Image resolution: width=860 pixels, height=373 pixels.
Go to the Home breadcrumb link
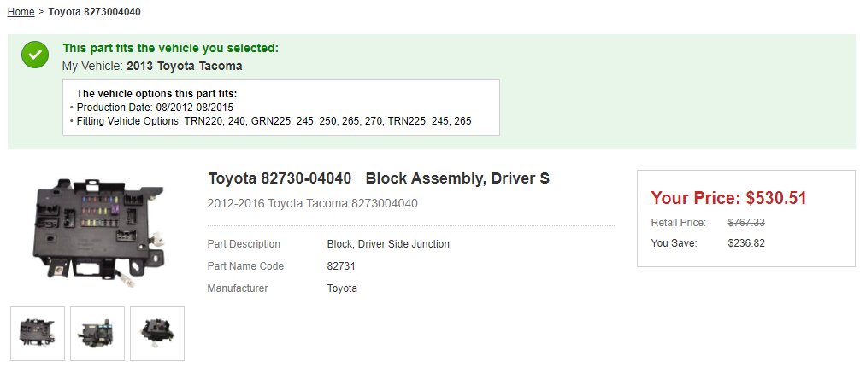[x=21, y=11]
